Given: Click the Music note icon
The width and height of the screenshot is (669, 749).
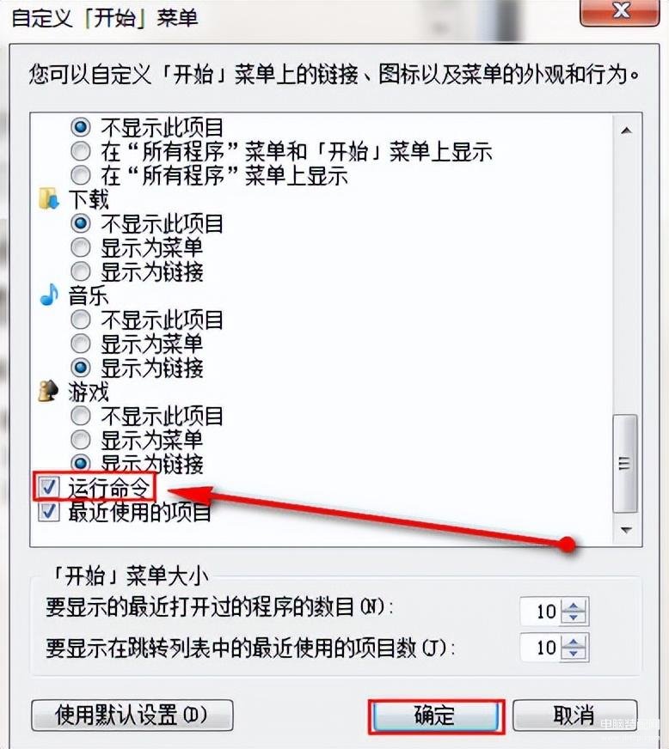Looking at the screenshot, I should [49, 295].
